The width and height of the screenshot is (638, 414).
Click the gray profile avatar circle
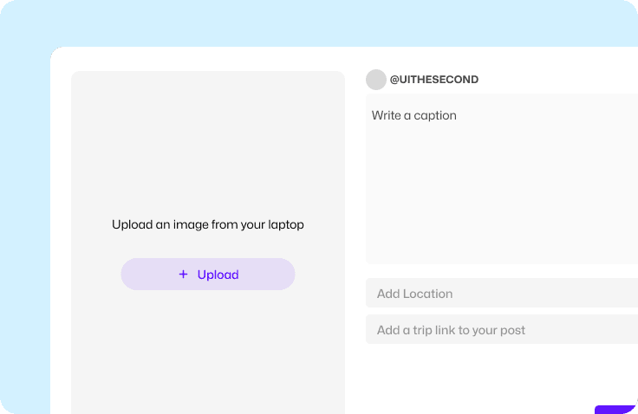click(x=375, y=80)
